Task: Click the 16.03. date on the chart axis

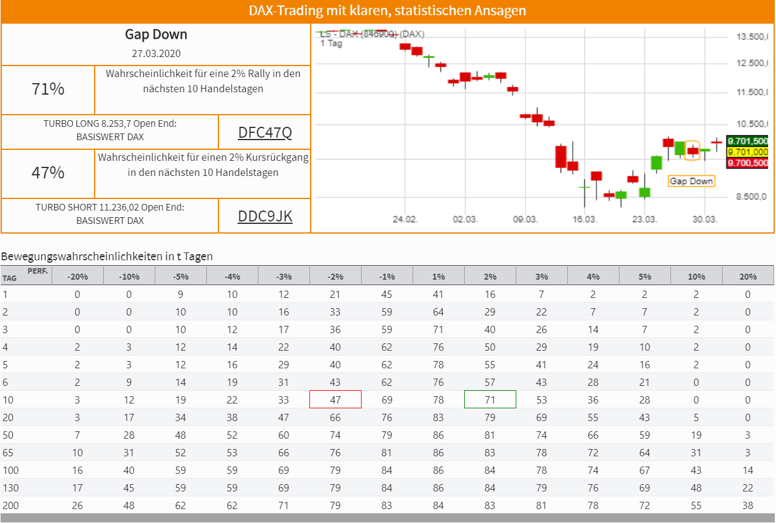Action: [x=585, y=219]
